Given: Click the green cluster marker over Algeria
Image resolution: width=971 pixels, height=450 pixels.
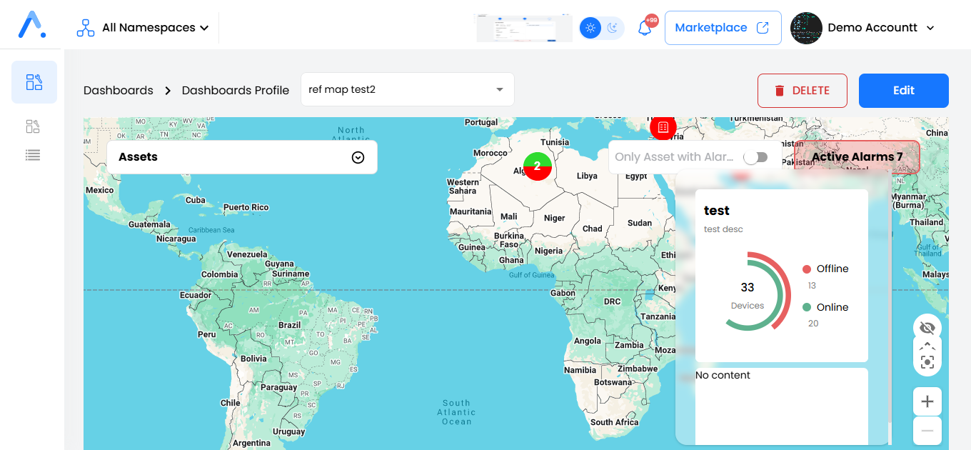Looking at the screenshot, I should [538, 166].
